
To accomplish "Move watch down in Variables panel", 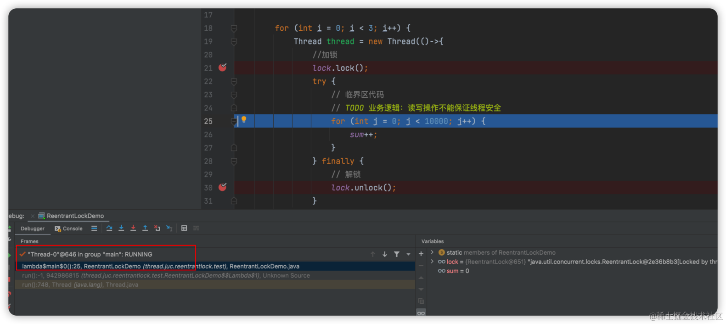I will 421,290.
